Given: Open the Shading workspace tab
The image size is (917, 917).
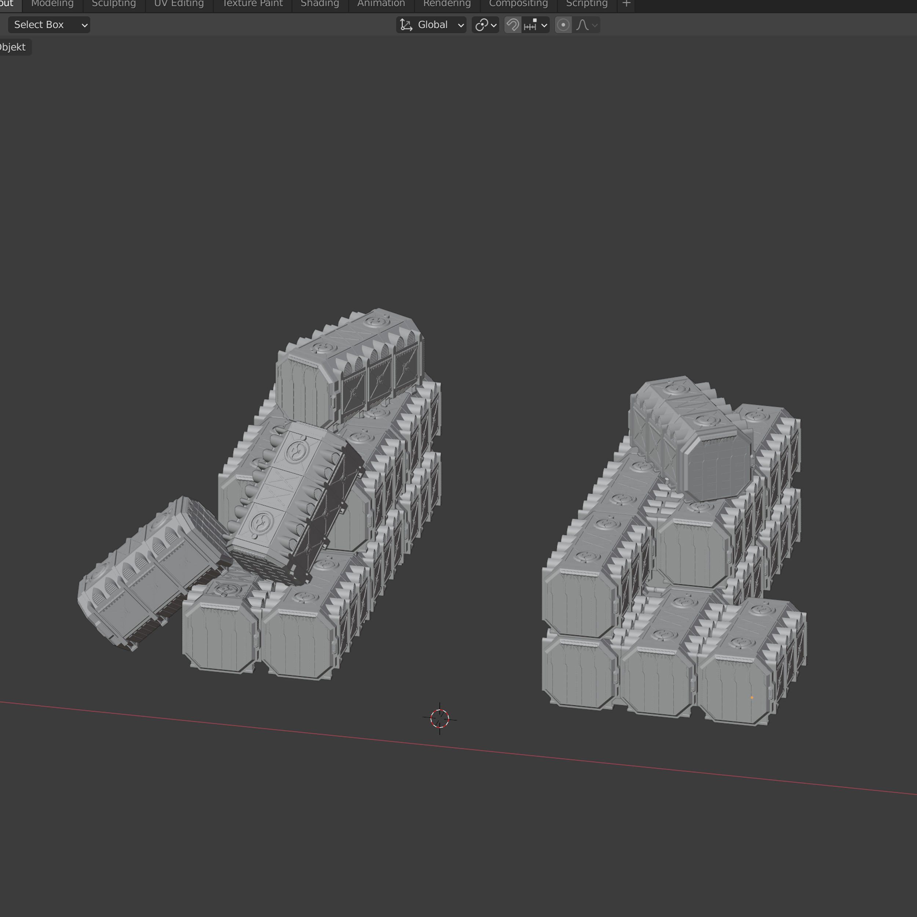Looking at the screenshot, I should [319, 4].
